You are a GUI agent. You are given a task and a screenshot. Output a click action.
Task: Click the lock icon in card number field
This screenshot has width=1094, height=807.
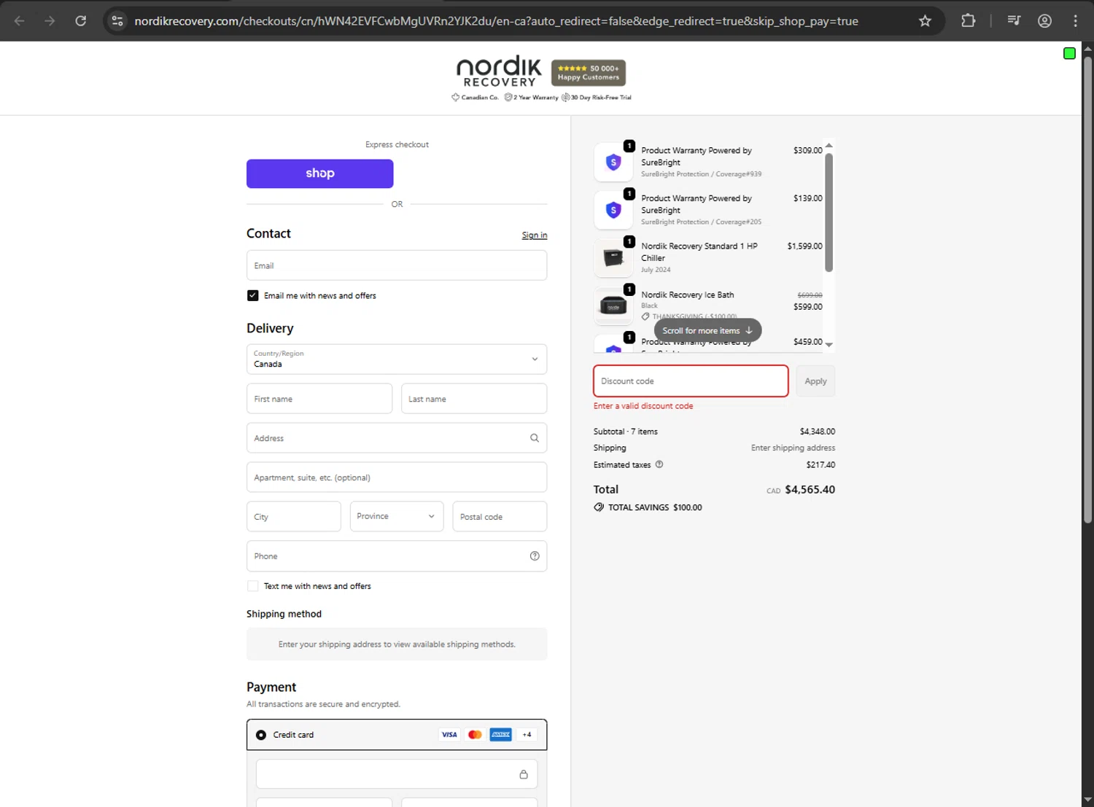tap(524, 774)
